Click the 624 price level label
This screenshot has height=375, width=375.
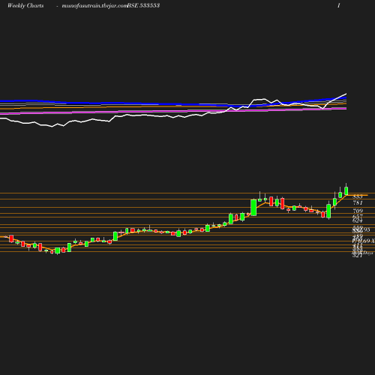[x=358, y=220]
